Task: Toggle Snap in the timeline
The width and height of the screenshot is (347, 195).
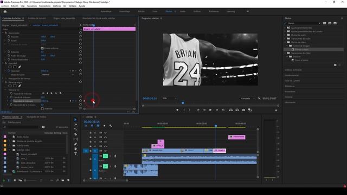Action: 92,126
